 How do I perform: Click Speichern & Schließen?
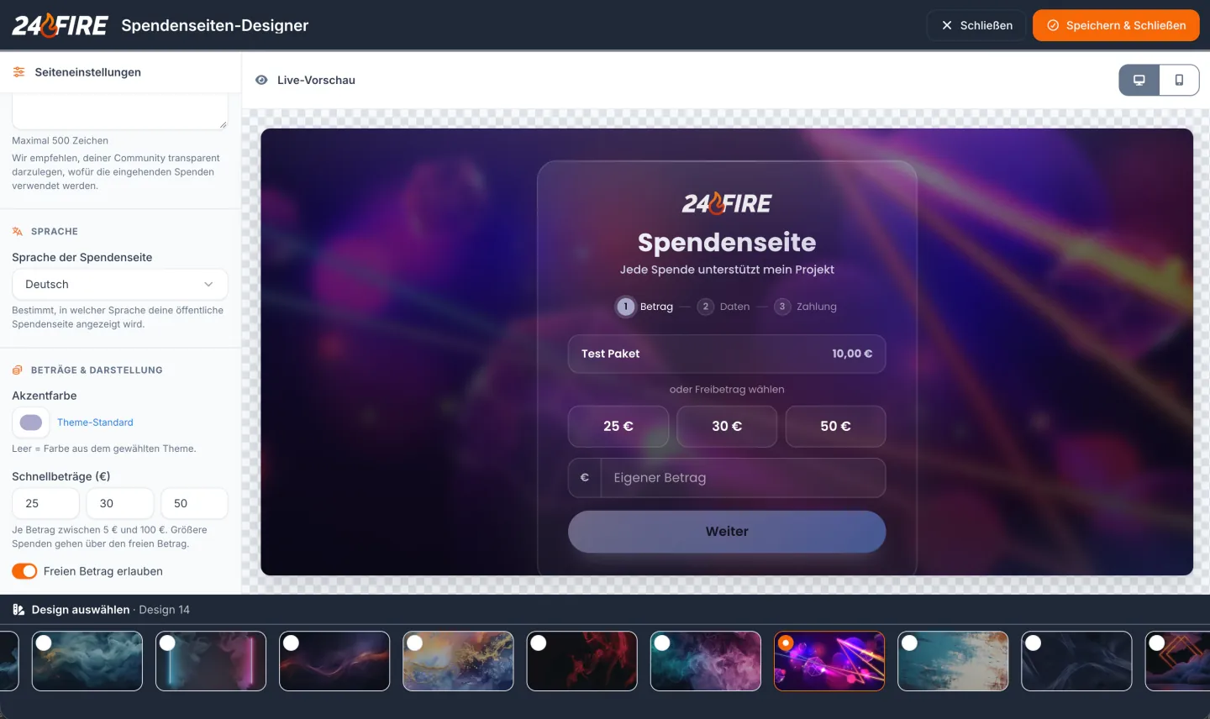point(1116,25)
